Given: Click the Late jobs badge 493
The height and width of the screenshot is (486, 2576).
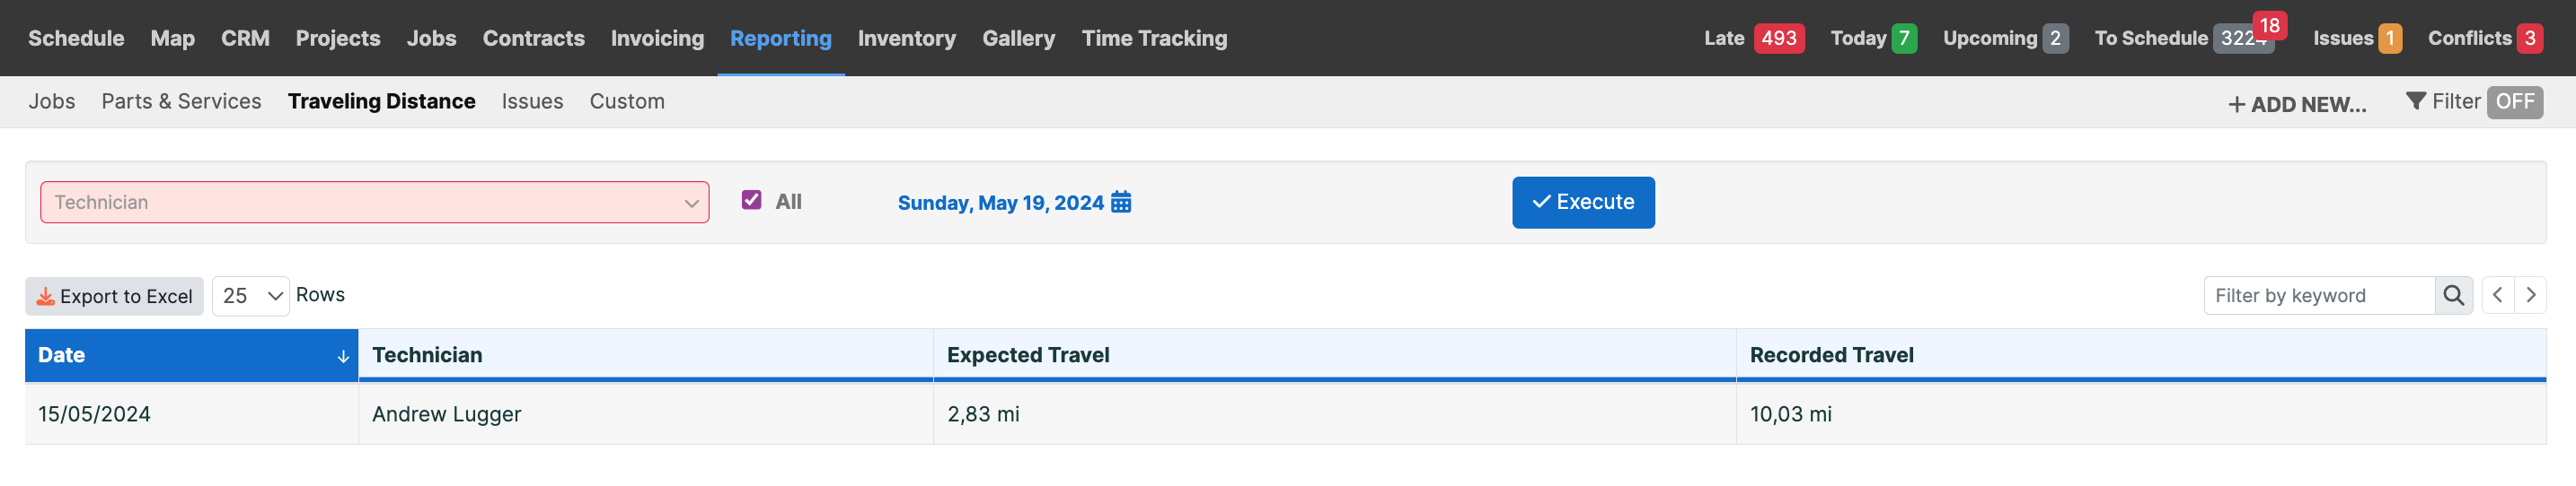Looking at the screenshot, I should coord(1778,38).
